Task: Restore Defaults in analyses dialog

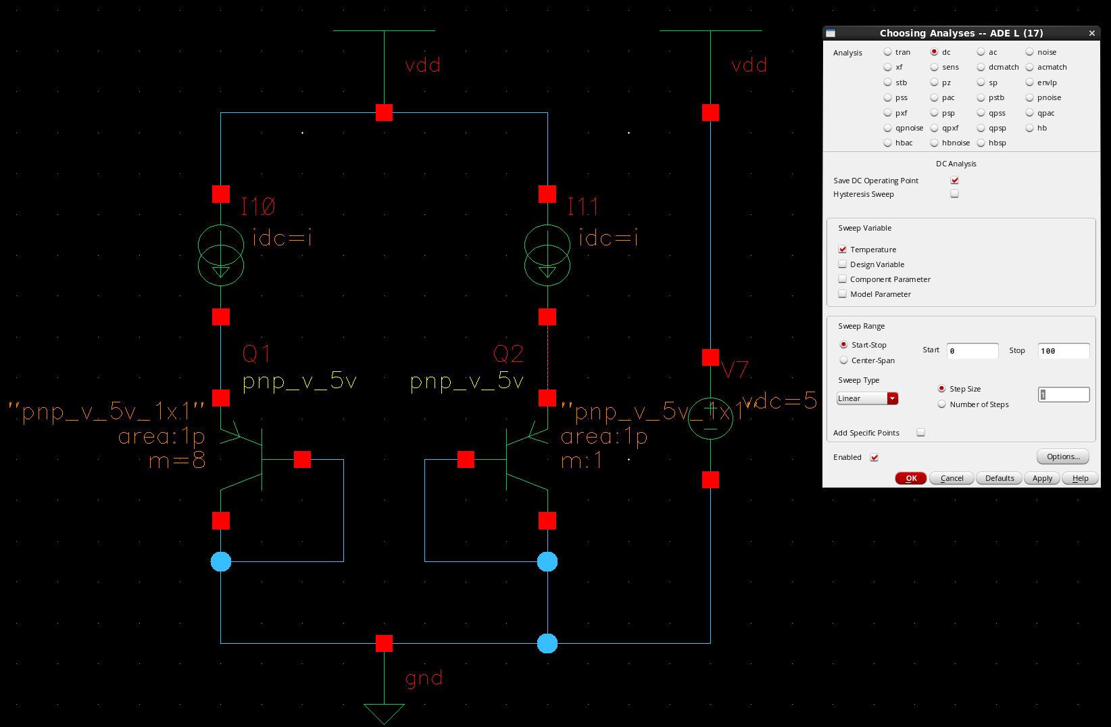Action: click(x=999, y=478)
